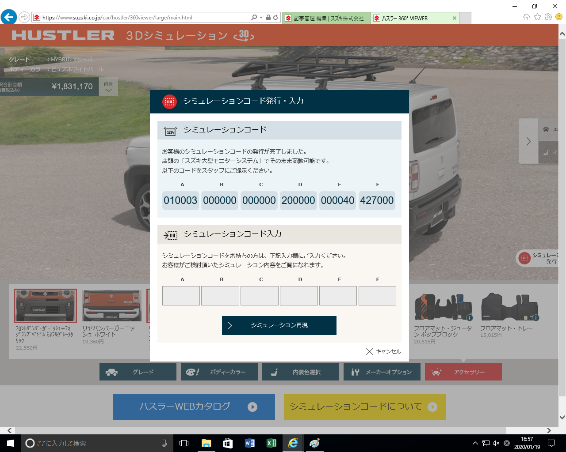Open the Windows Start menu
This screenshot has height=452, width=566.
point(11,443)
